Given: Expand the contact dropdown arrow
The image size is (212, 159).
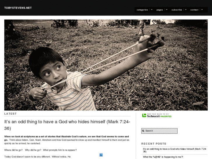Looking at the screenshot, I should 202,10.
